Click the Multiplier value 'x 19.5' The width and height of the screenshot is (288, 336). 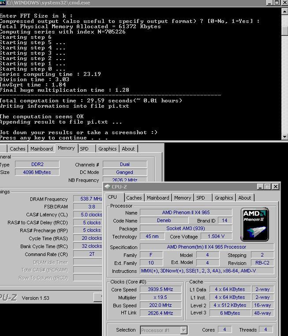pos(161,297)
